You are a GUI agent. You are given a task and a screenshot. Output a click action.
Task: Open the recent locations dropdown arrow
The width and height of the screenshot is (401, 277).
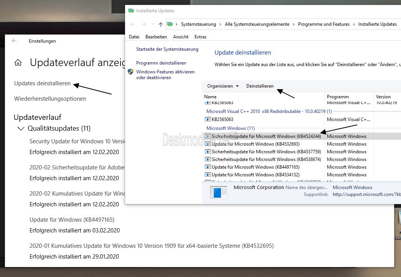coord(153,24)
